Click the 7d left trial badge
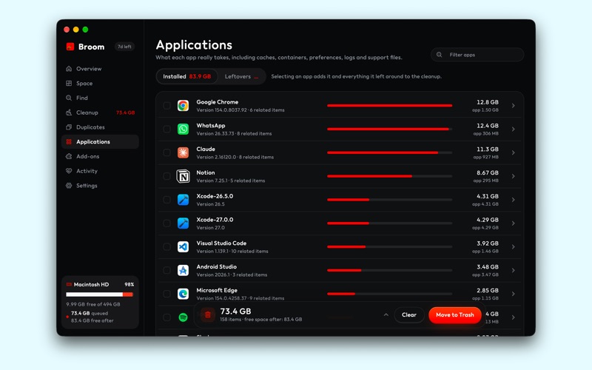592x370 pixels. tap(124, 47)
